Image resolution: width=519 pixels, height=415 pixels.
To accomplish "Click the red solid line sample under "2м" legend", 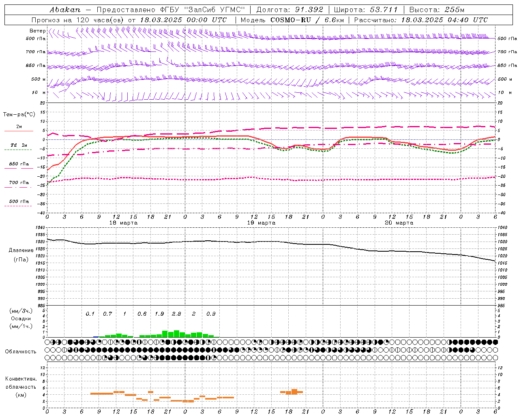I will (19, 131).
